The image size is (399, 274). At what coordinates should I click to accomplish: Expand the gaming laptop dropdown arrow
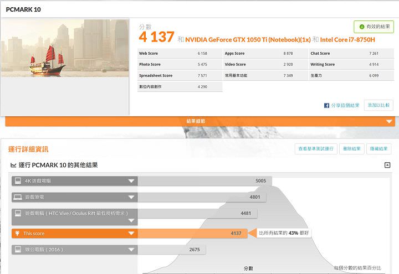[x=131, y=197]
